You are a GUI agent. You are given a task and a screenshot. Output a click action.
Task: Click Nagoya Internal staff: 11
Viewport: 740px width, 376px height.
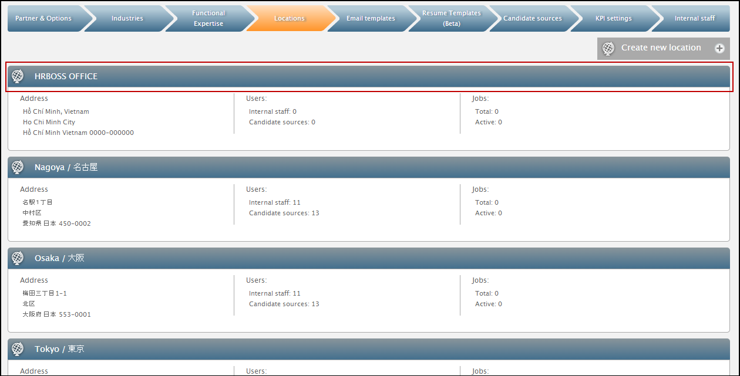click(275, 202)
